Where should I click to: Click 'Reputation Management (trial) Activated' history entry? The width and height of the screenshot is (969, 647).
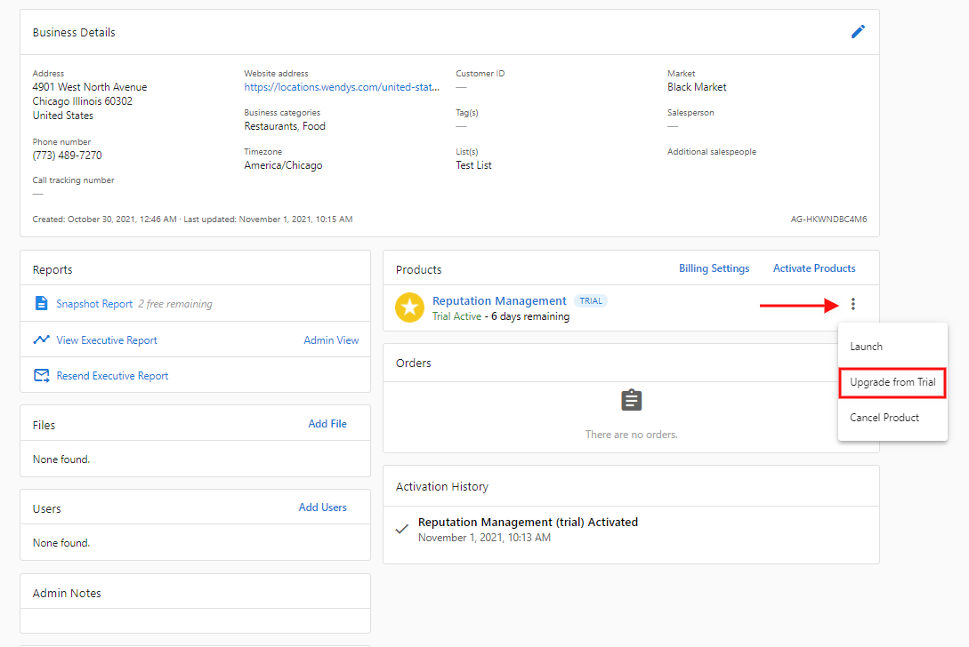(x=528, y=523)
